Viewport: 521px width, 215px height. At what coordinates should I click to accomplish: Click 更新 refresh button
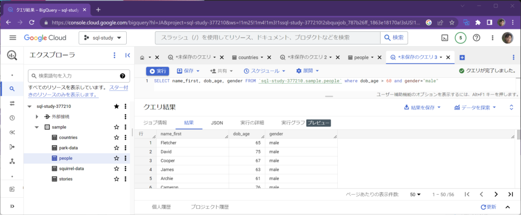point(488,207)
